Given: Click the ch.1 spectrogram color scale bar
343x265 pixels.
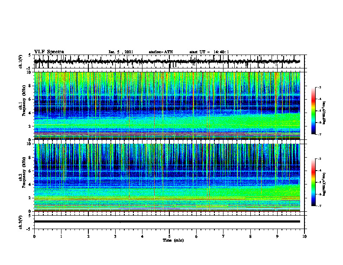Looking at the screenshot, I should (314, 111).
